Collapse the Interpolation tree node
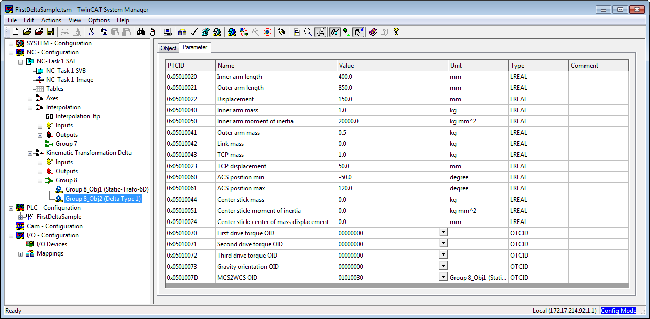This screenshot has width=650, height=319. tap(30, 107)
